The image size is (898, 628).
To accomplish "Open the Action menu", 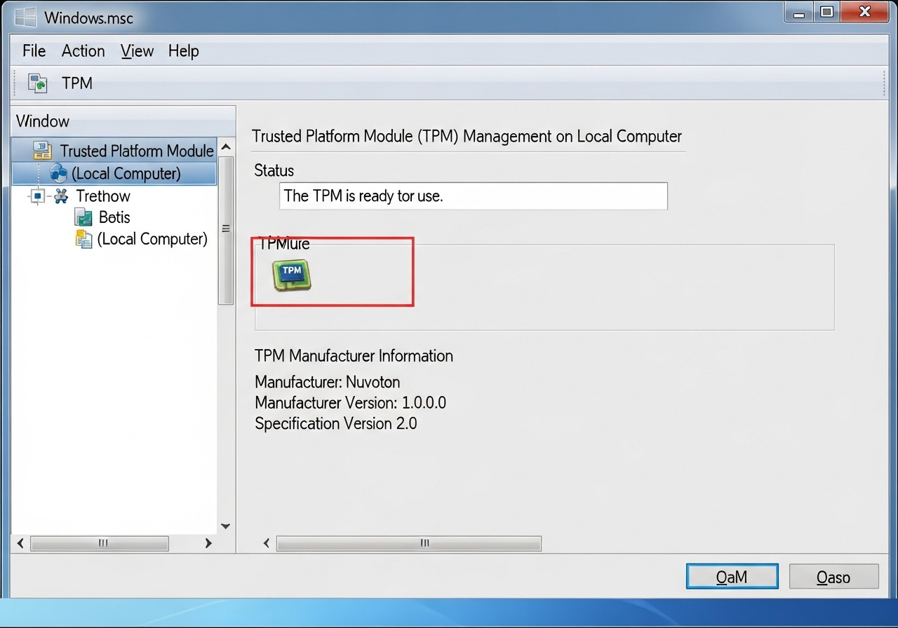I will [x=83, y=50].
